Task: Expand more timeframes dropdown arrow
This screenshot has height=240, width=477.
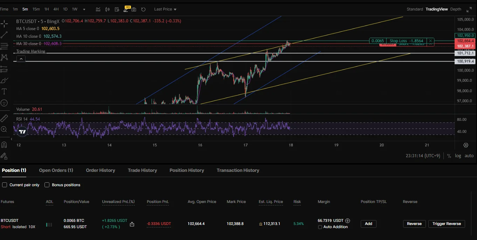Action: tap(84, 9)
